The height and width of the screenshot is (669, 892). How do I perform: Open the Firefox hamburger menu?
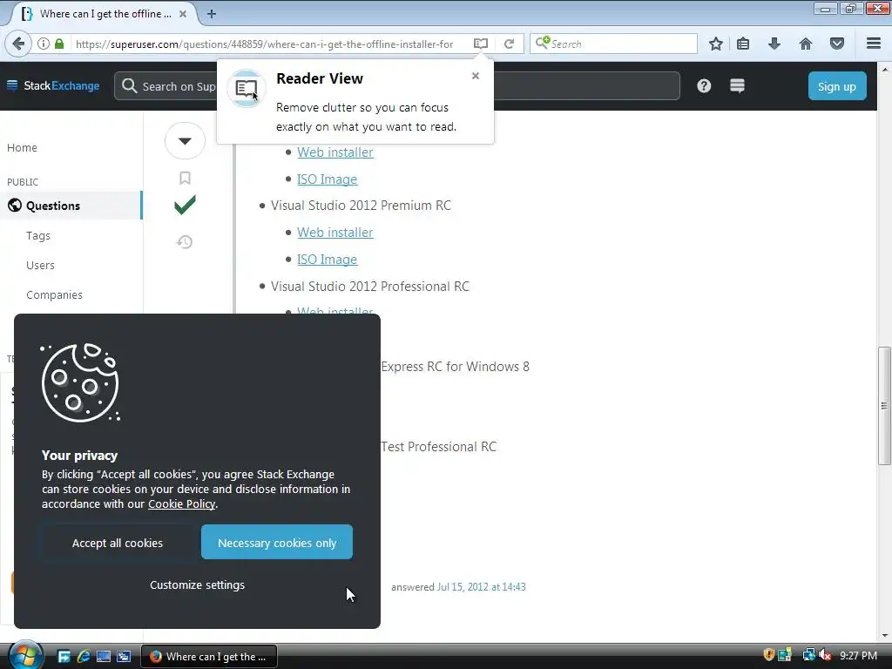pos(874,44)
